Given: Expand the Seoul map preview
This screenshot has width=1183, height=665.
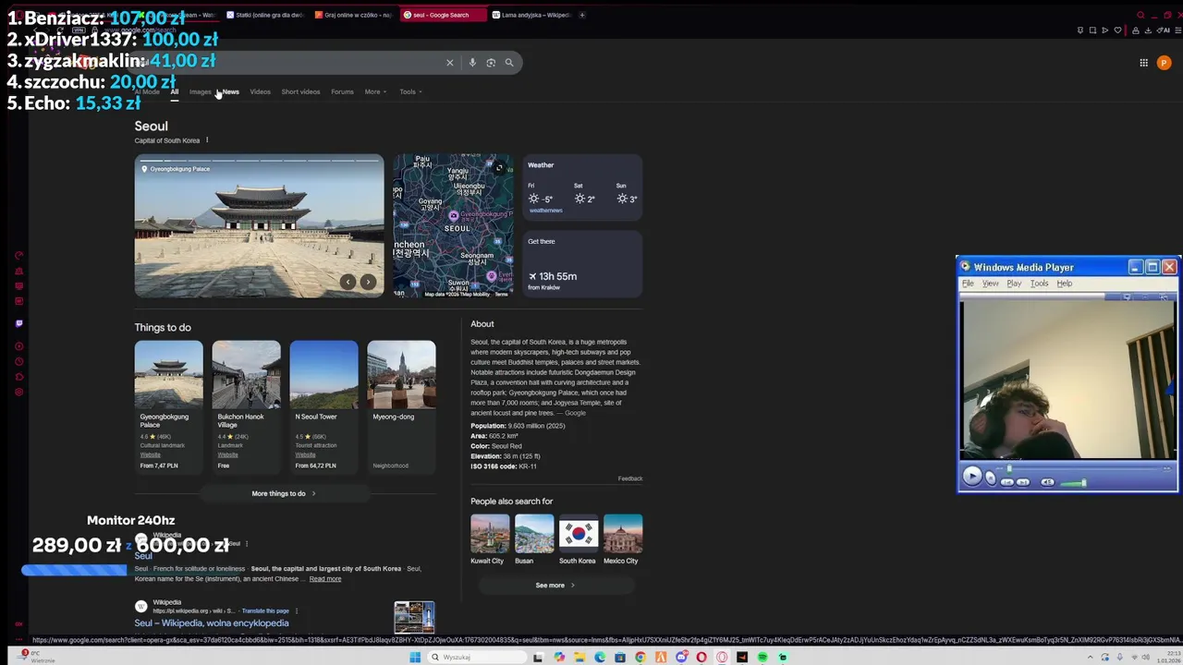Looking at the screenshot, I should pyautogui.click(x=499, y=167).
